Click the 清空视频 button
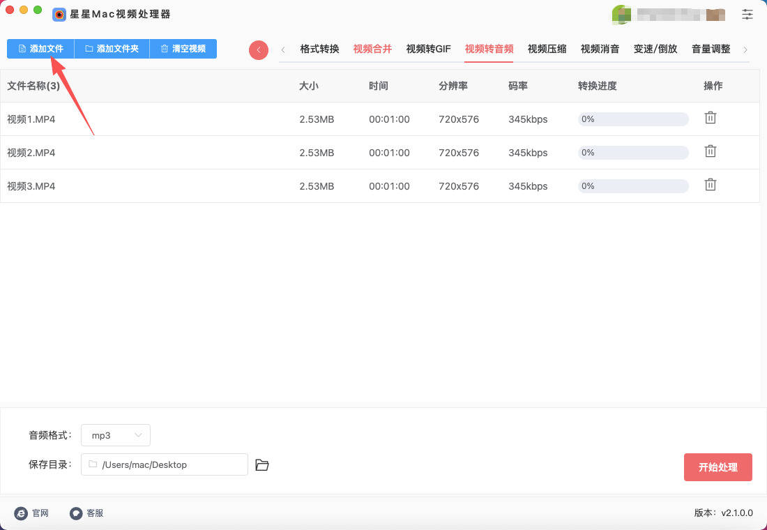 click(183, 49)
